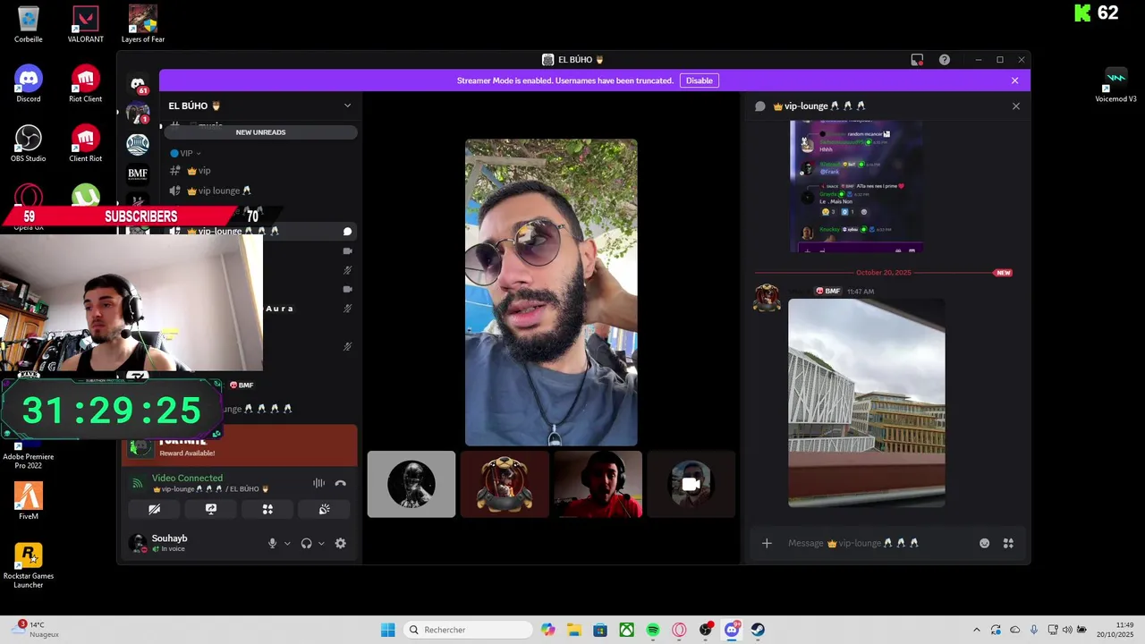Open the Discord desktop shortcut
The width and height of the screenshot is (1145, 644).
[x=29, y=84]
